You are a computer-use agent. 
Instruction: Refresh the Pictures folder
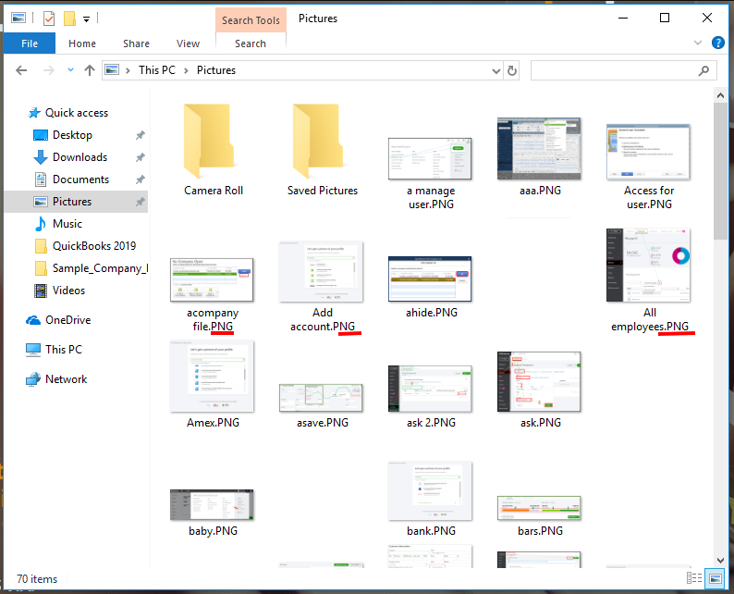512,70
